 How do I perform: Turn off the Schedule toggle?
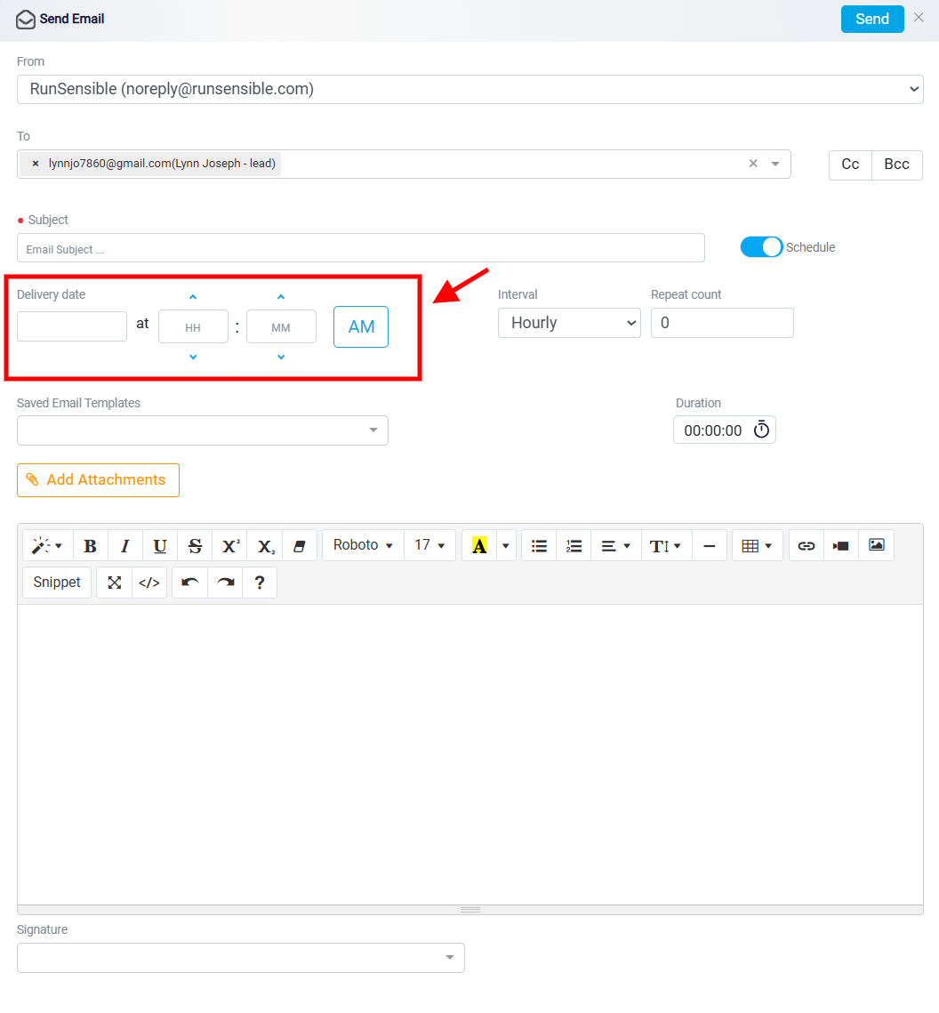(761, 246)
